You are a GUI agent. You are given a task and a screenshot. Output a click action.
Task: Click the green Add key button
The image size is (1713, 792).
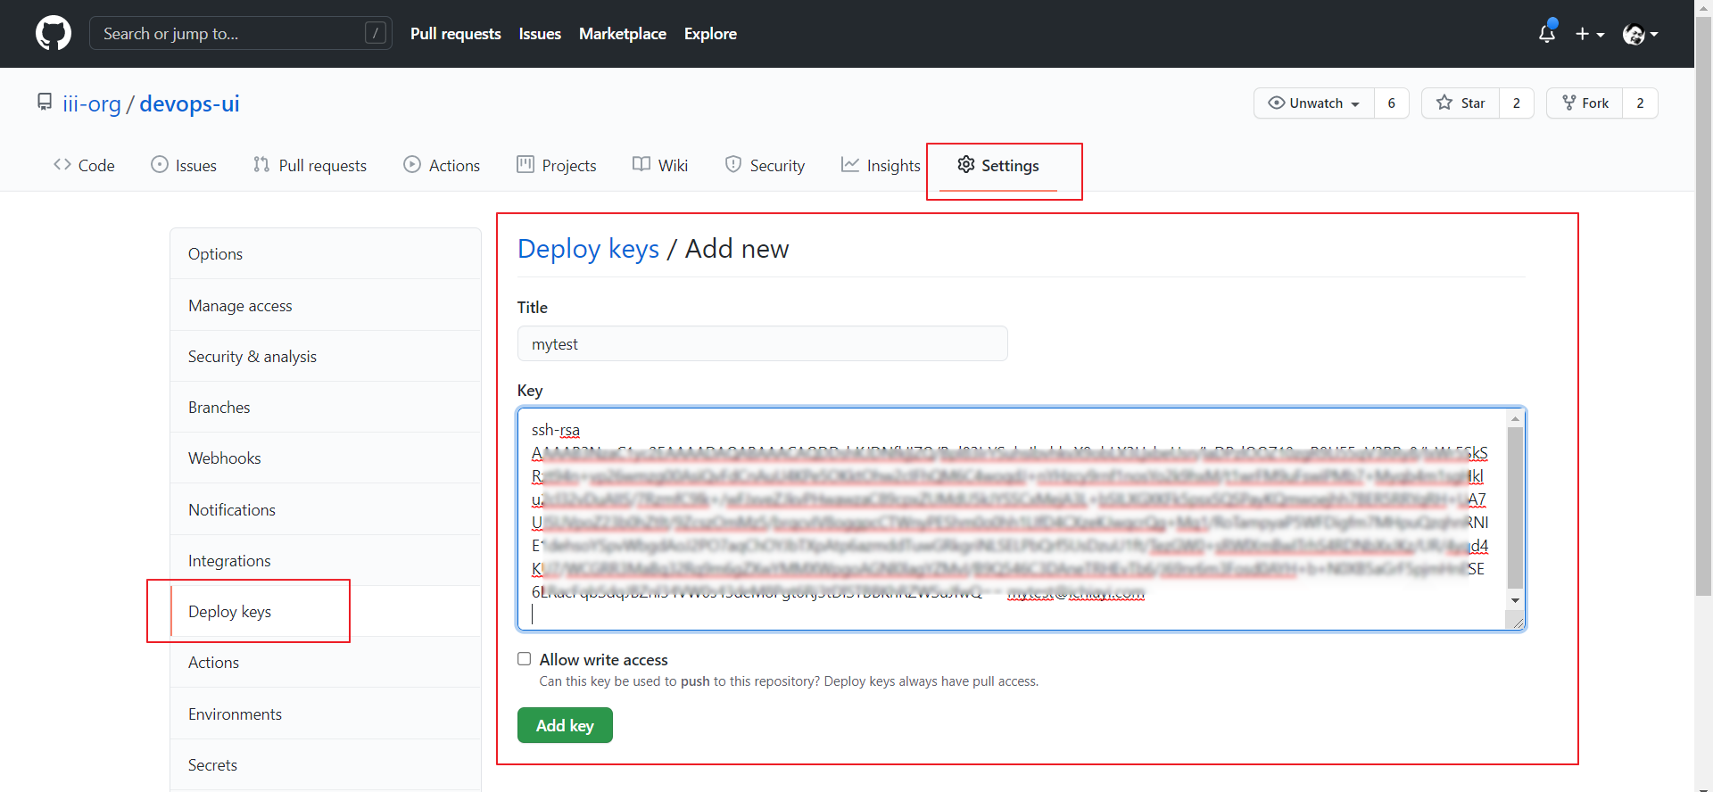pos(565,725)
